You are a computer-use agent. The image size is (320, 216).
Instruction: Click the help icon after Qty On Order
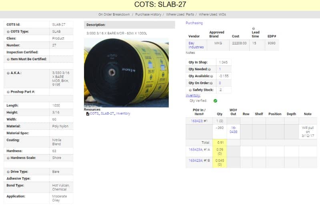pos(211,83)
